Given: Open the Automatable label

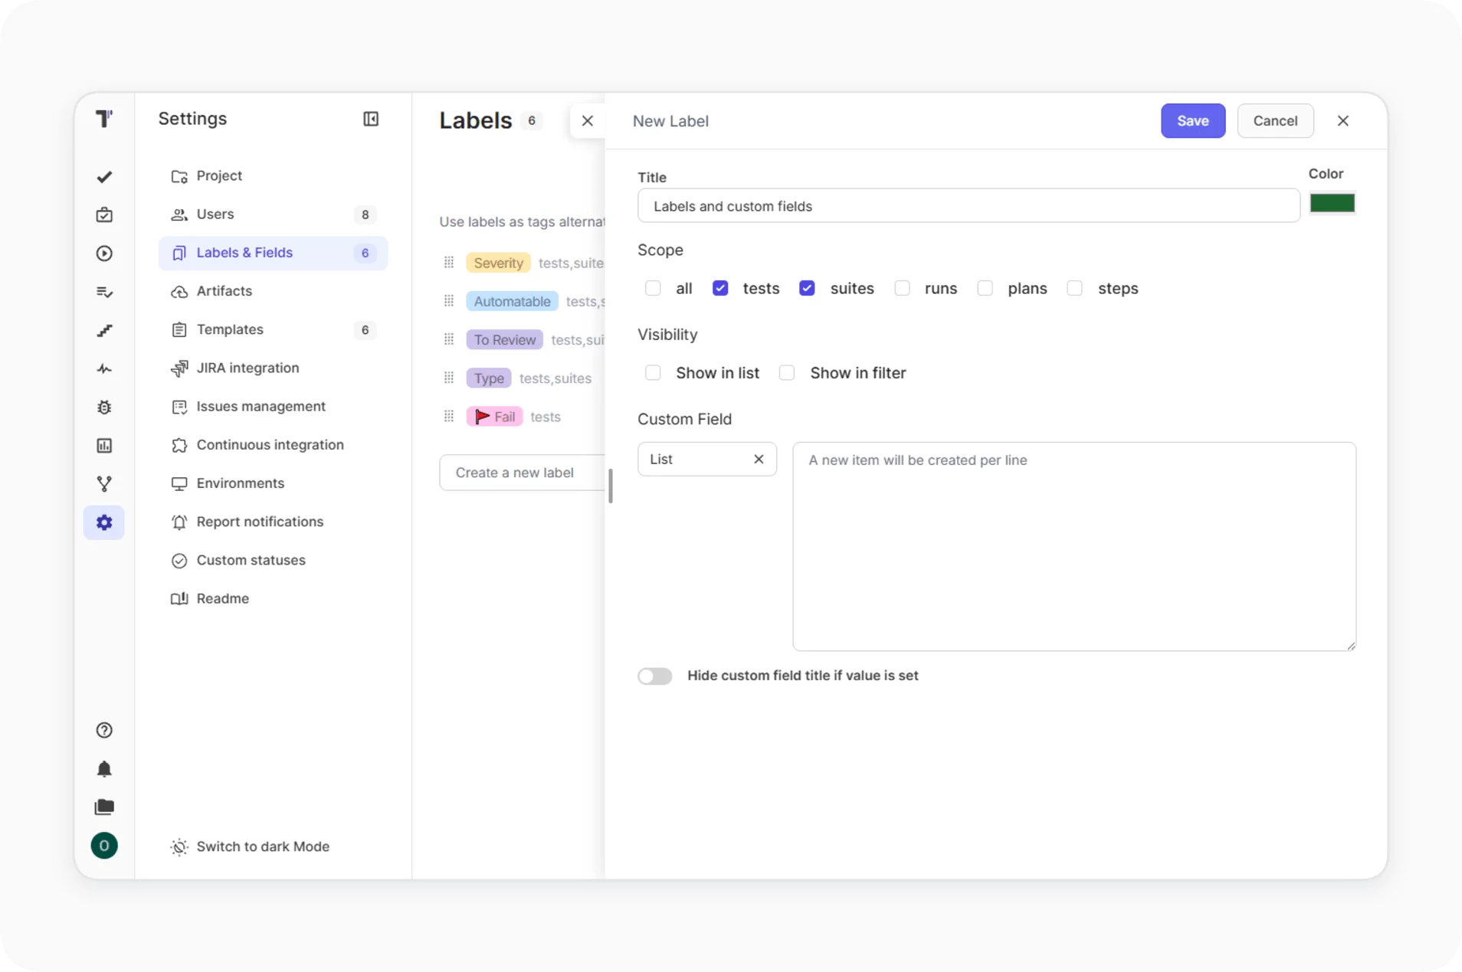Looking at the screenshot, I should pos(512,301).
